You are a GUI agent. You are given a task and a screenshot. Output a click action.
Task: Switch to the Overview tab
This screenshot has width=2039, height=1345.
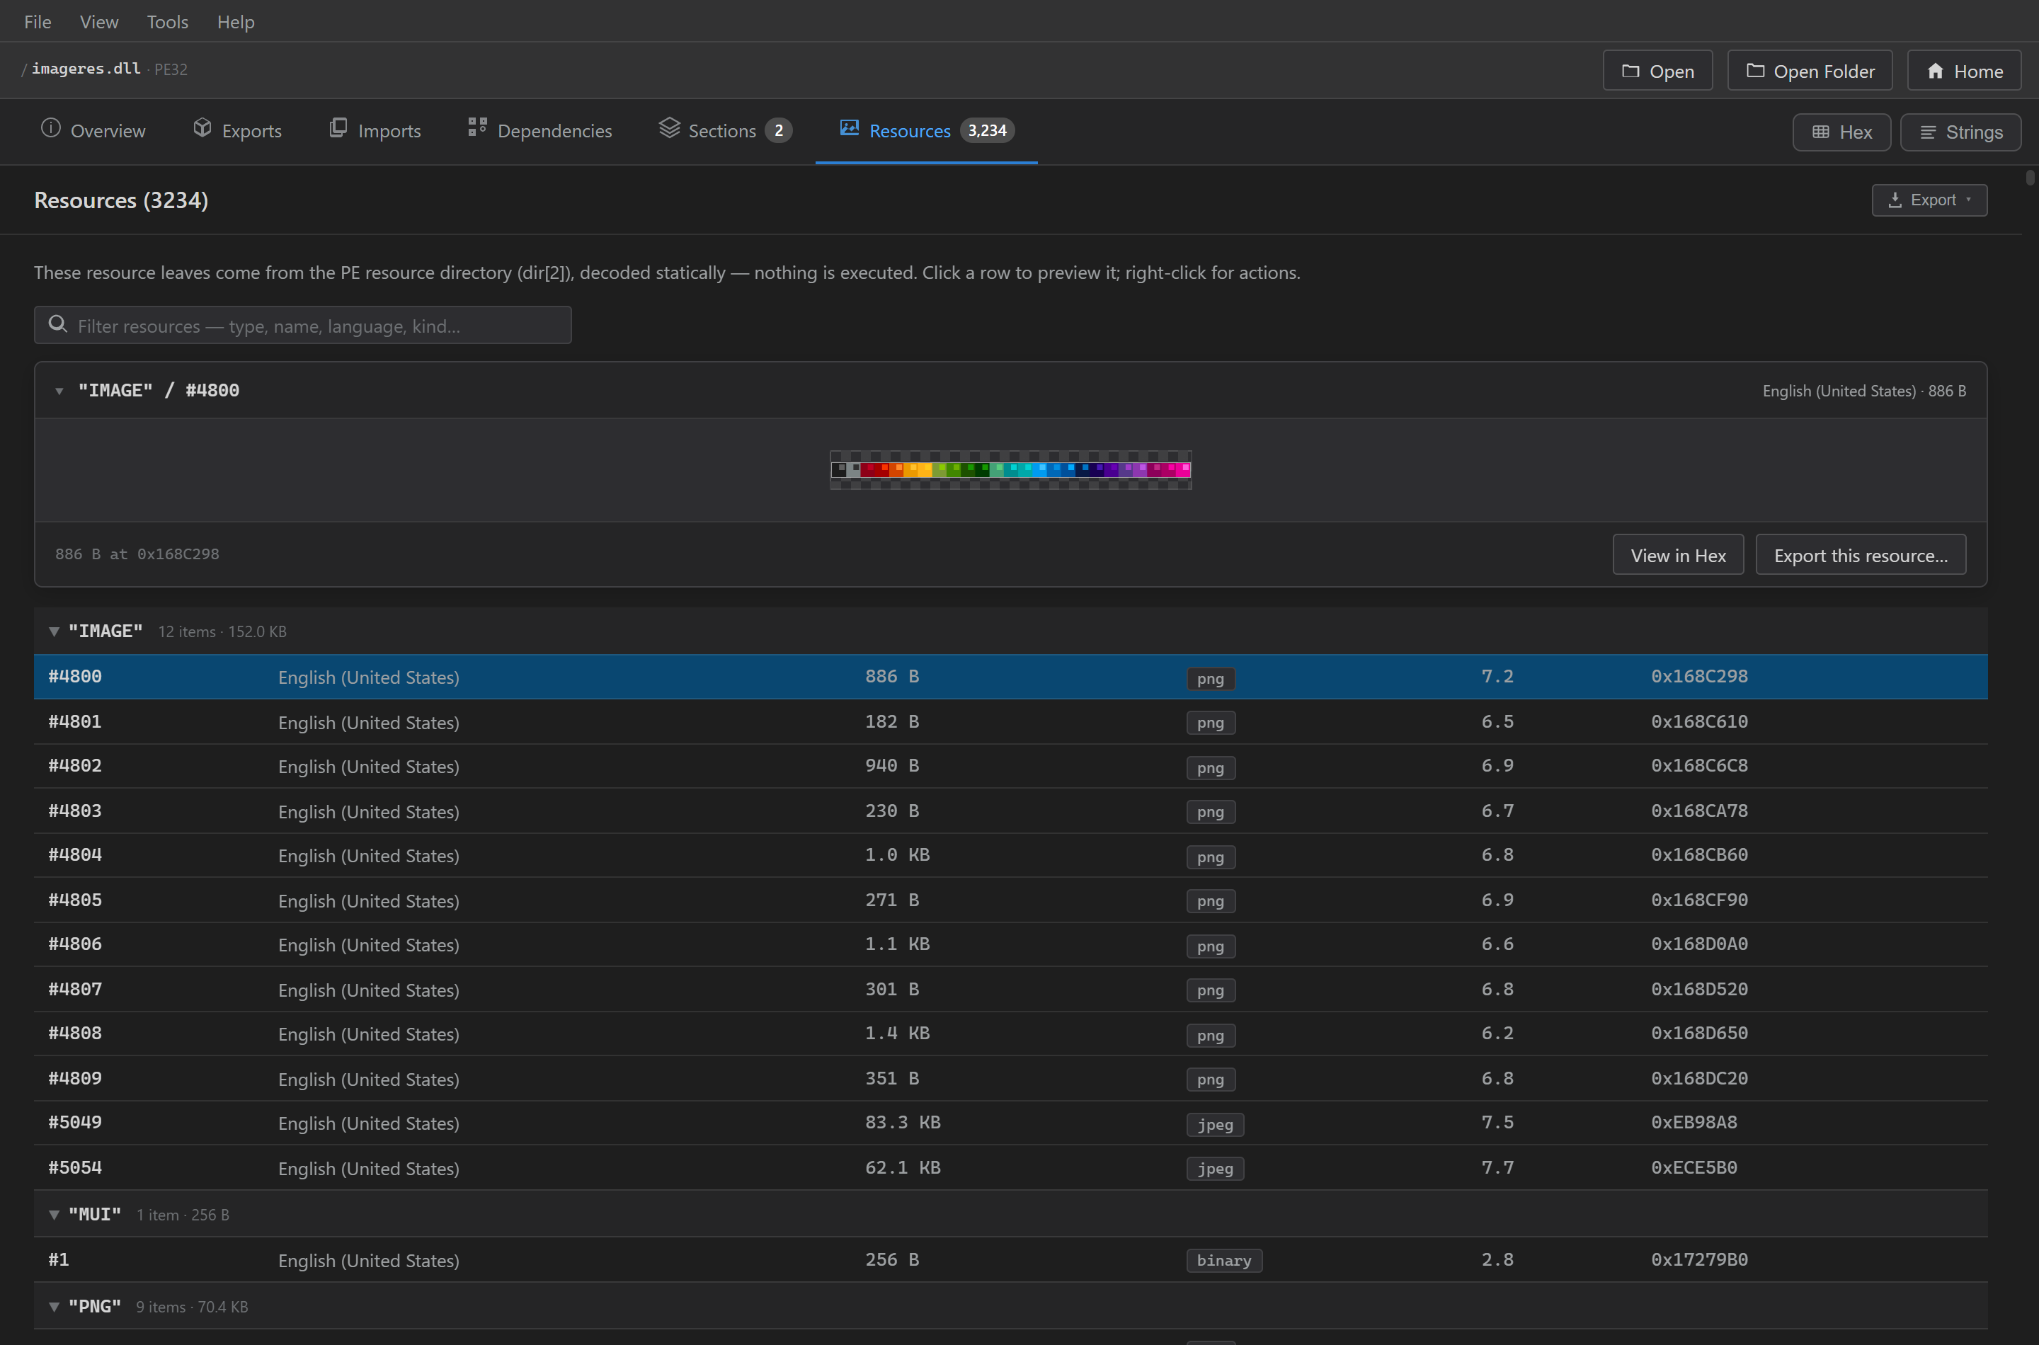tap(93, 130)
